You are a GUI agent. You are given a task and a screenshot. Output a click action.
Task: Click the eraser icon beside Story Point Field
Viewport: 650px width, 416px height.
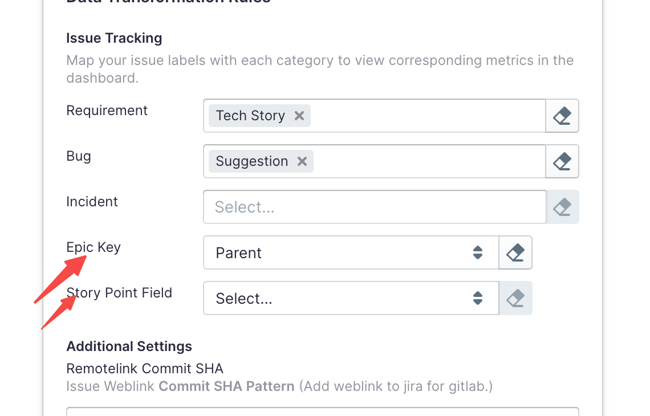(x=515, y=298)
